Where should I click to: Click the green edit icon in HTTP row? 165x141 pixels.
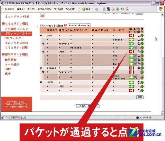tap(142, 48)
